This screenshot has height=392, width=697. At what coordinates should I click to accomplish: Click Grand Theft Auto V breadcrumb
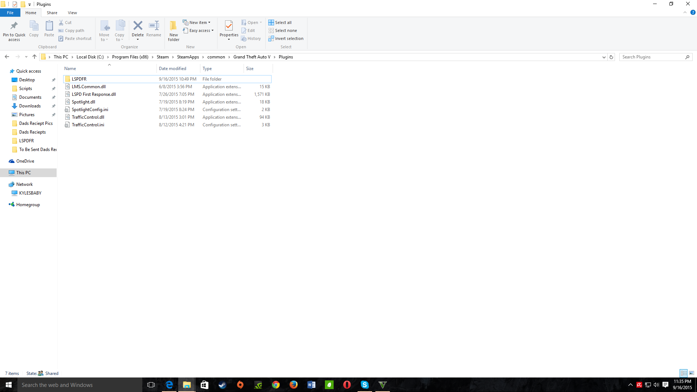tap(252, 57)
